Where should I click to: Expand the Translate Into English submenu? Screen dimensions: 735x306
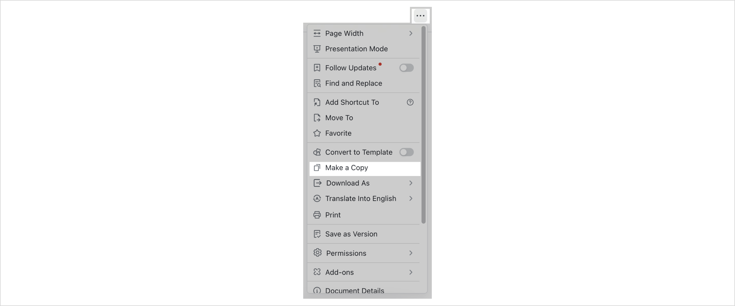click(x=411, y=198)
